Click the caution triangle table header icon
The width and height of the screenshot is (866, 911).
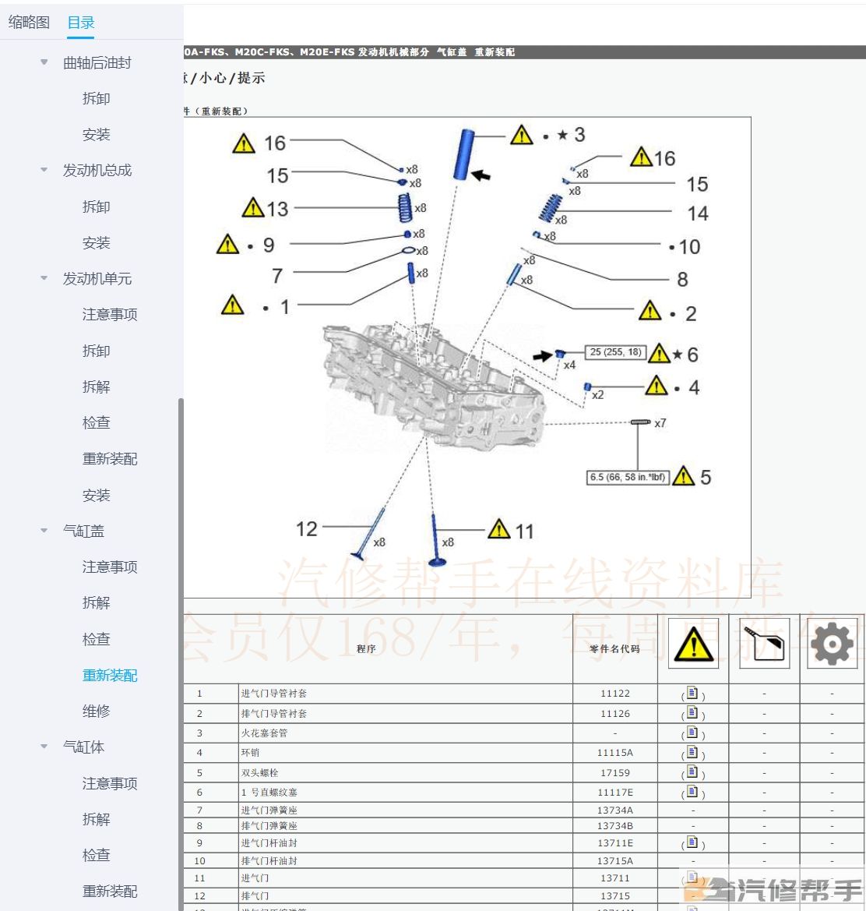[694, 644]
